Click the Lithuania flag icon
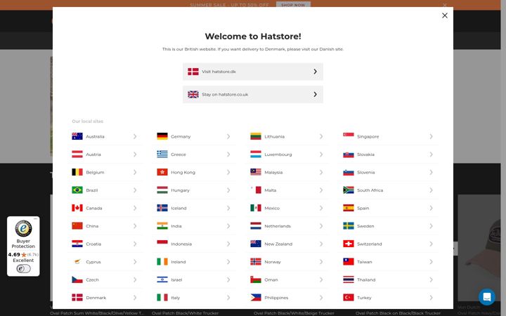The width and height of the screenshot is (506, 316). [x=256, y=136]
